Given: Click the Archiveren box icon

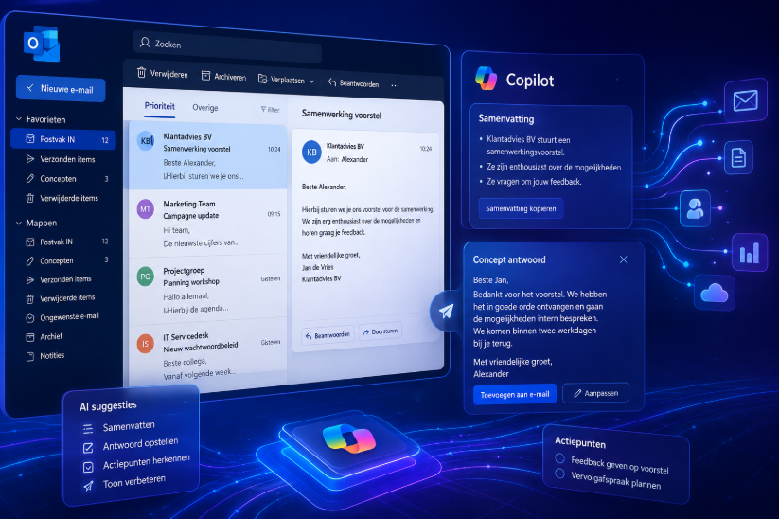Looking at the screenshot, I should (205, 76).
